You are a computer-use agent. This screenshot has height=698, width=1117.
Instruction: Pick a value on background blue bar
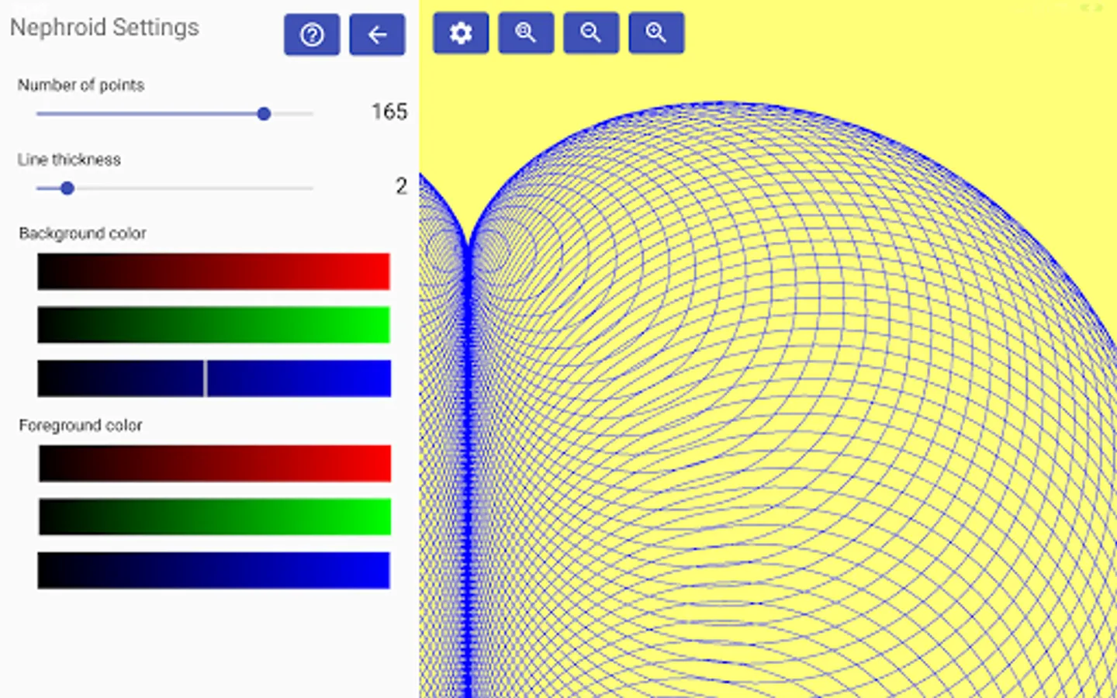pos(213,378)
